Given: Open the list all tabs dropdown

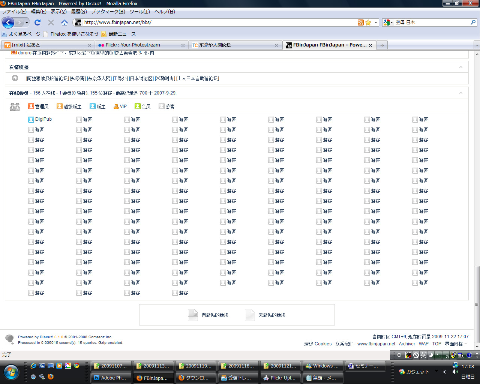Looking at the screenshot, I should [x=477, y=45].
